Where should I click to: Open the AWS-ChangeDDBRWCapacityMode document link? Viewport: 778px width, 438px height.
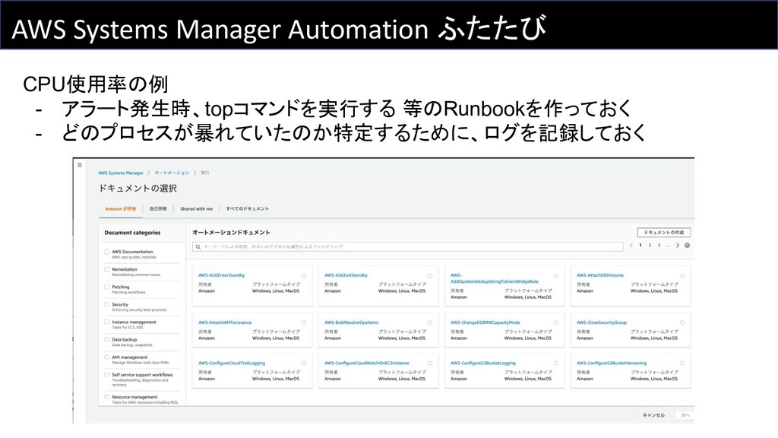pyautogui.click(x=485, y=322)
